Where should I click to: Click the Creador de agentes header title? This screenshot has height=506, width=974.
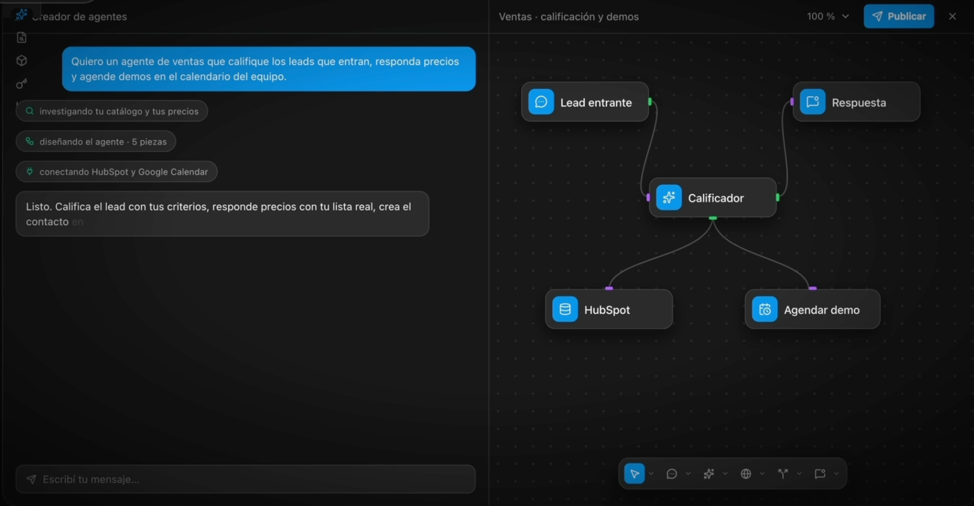(79, 17)
